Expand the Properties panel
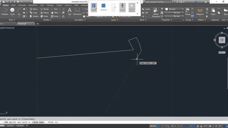This screenshot has width=228, height=128. pos(167,20)
